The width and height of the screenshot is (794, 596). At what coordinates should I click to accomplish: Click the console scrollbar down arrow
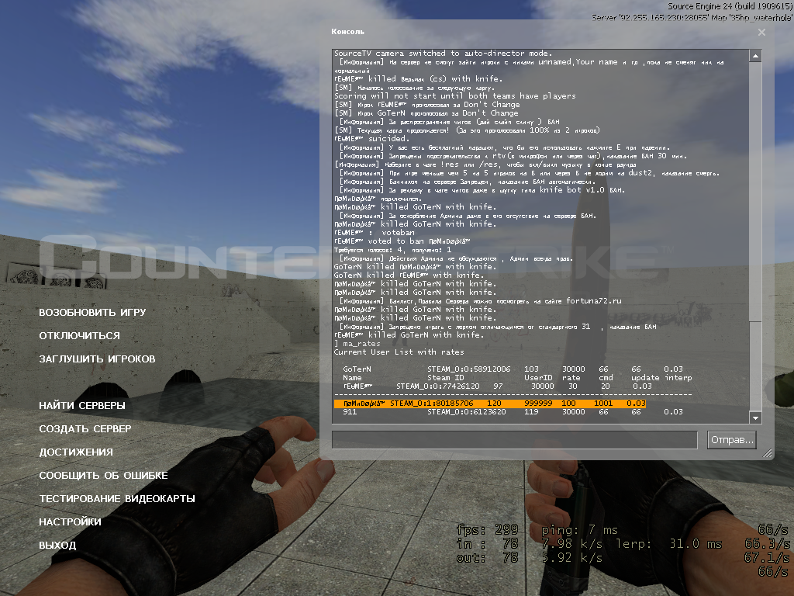click(x=755, y=418)
